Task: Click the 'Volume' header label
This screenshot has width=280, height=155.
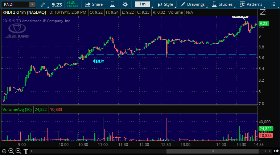Action: [176, 12]
